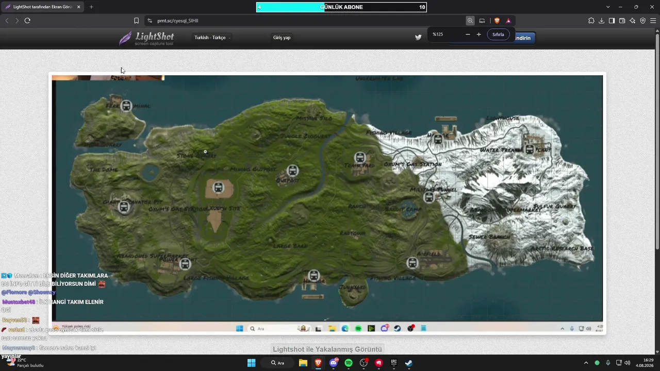Click the microphone tray icon
The width and height of the screenshot is (660, 371).
(x=608, y=363)
